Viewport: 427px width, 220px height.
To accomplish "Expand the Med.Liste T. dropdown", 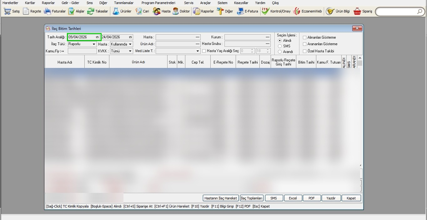I will (x=198, y=51).
